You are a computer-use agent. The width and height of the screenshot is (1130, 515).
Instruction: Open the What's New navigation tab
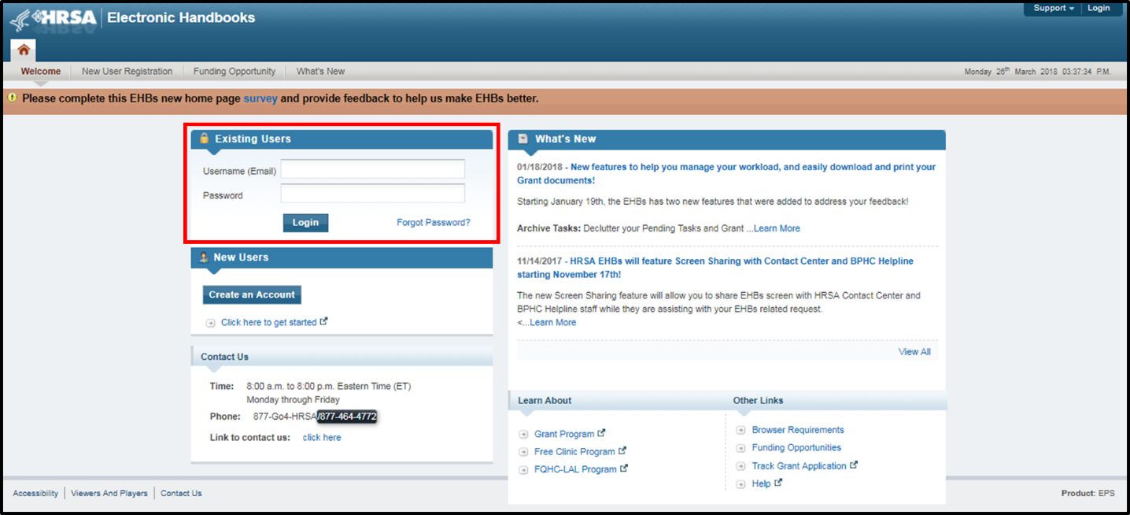click(x=320, y=72)
